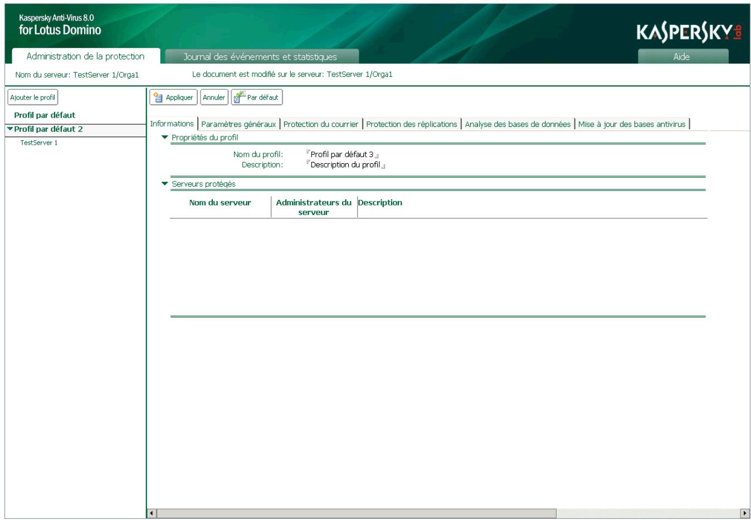Click the Par défaut button's icon

coord(240,97)
